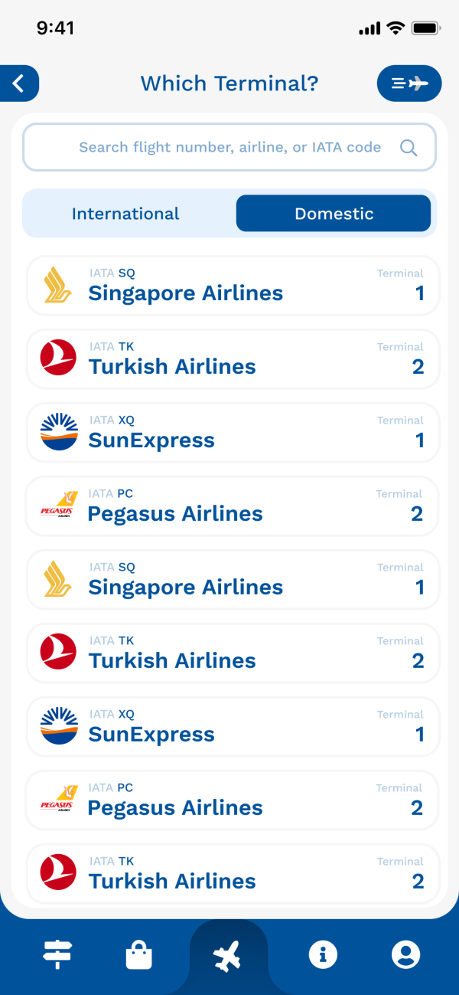459x995 pixels.
Task: Tap the second Turkish Airlines logo
Action: [59, 653]
